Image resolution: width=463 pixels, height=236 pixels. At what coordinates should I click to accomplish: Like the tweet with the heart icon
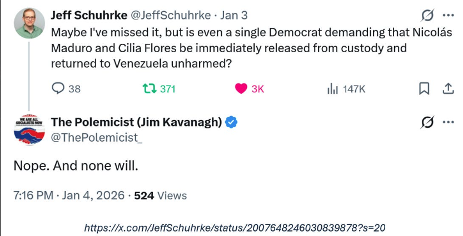pos(241,89)
